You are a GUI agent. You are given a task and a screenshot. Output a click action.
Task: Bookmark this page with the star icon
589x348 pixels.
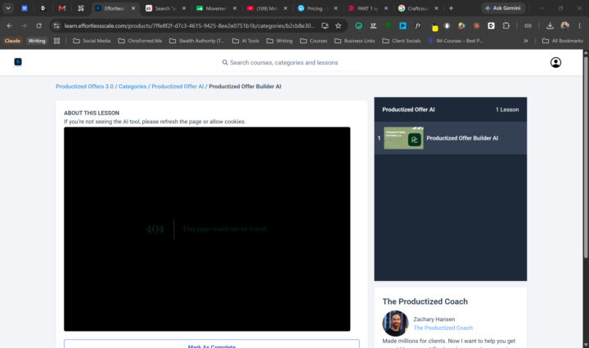339,25
